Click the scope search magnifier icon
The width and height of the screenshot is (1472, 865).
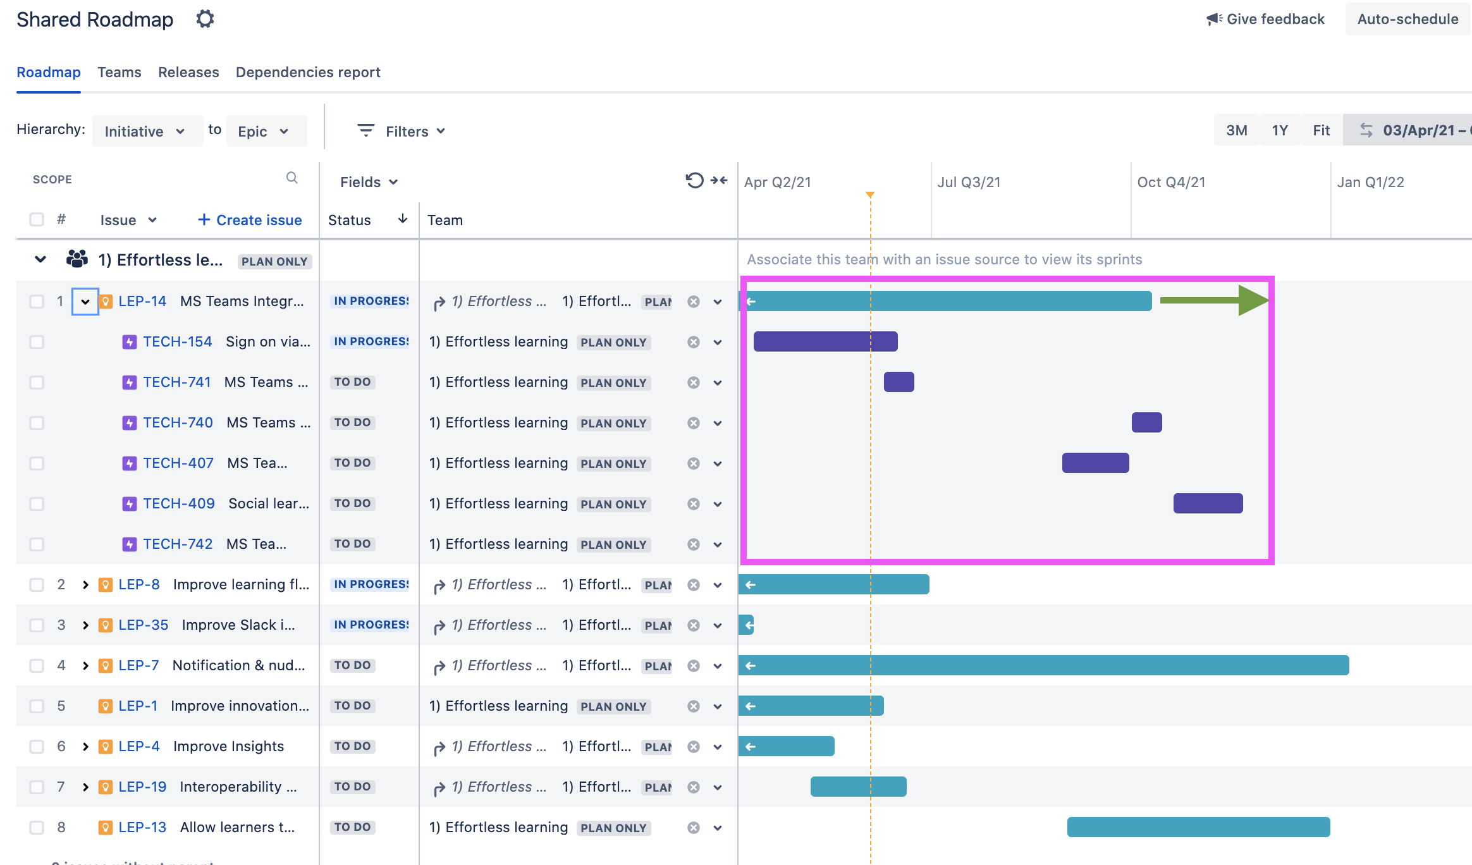(x=291, y=178)
